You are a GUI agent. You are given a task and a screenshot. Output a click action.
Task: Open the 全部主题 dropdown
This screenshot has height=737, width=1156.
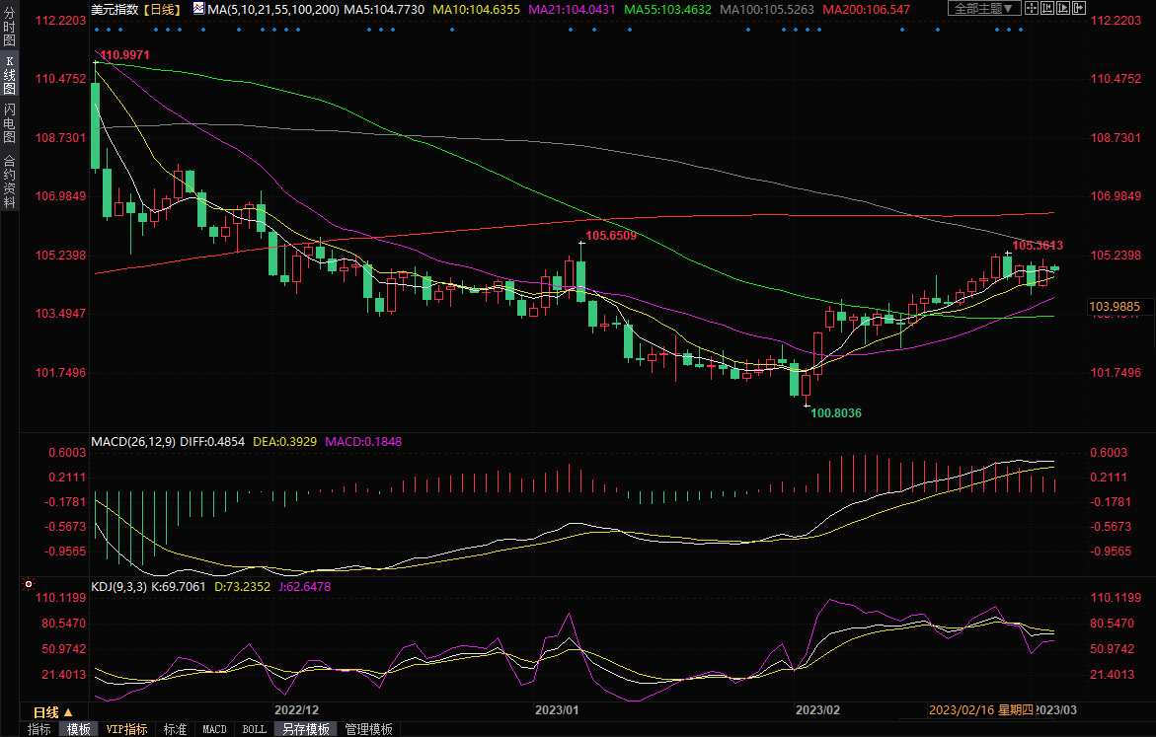coord(983,8)
